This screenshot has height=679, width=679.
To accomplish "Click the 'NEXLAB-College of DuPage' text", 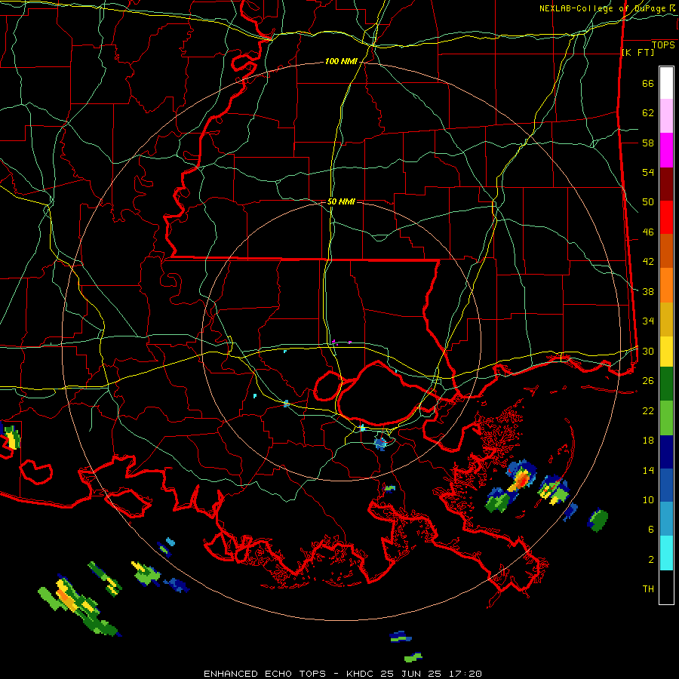I will [602, 8].
